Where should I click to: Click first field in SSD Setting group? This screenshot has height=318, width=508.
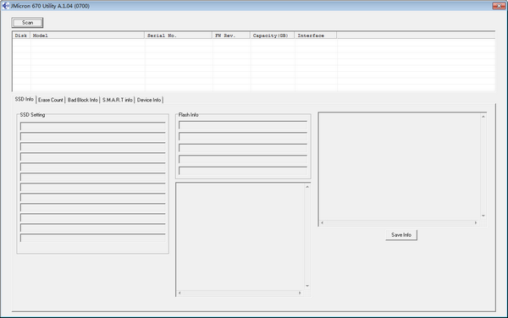point(92,126)
